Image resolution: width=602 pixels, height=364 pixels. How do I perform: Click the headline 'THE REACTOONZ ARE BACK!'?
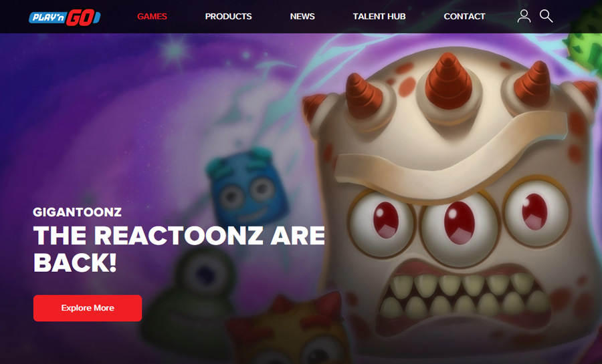click(179, 249)
